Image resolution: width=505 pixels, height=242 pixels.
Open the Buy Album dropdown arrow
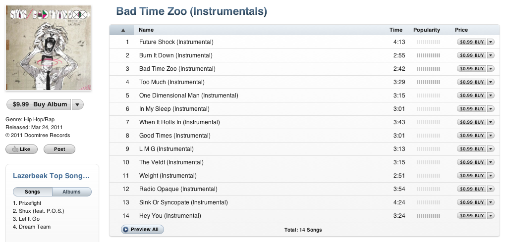(x=78, y=104)
